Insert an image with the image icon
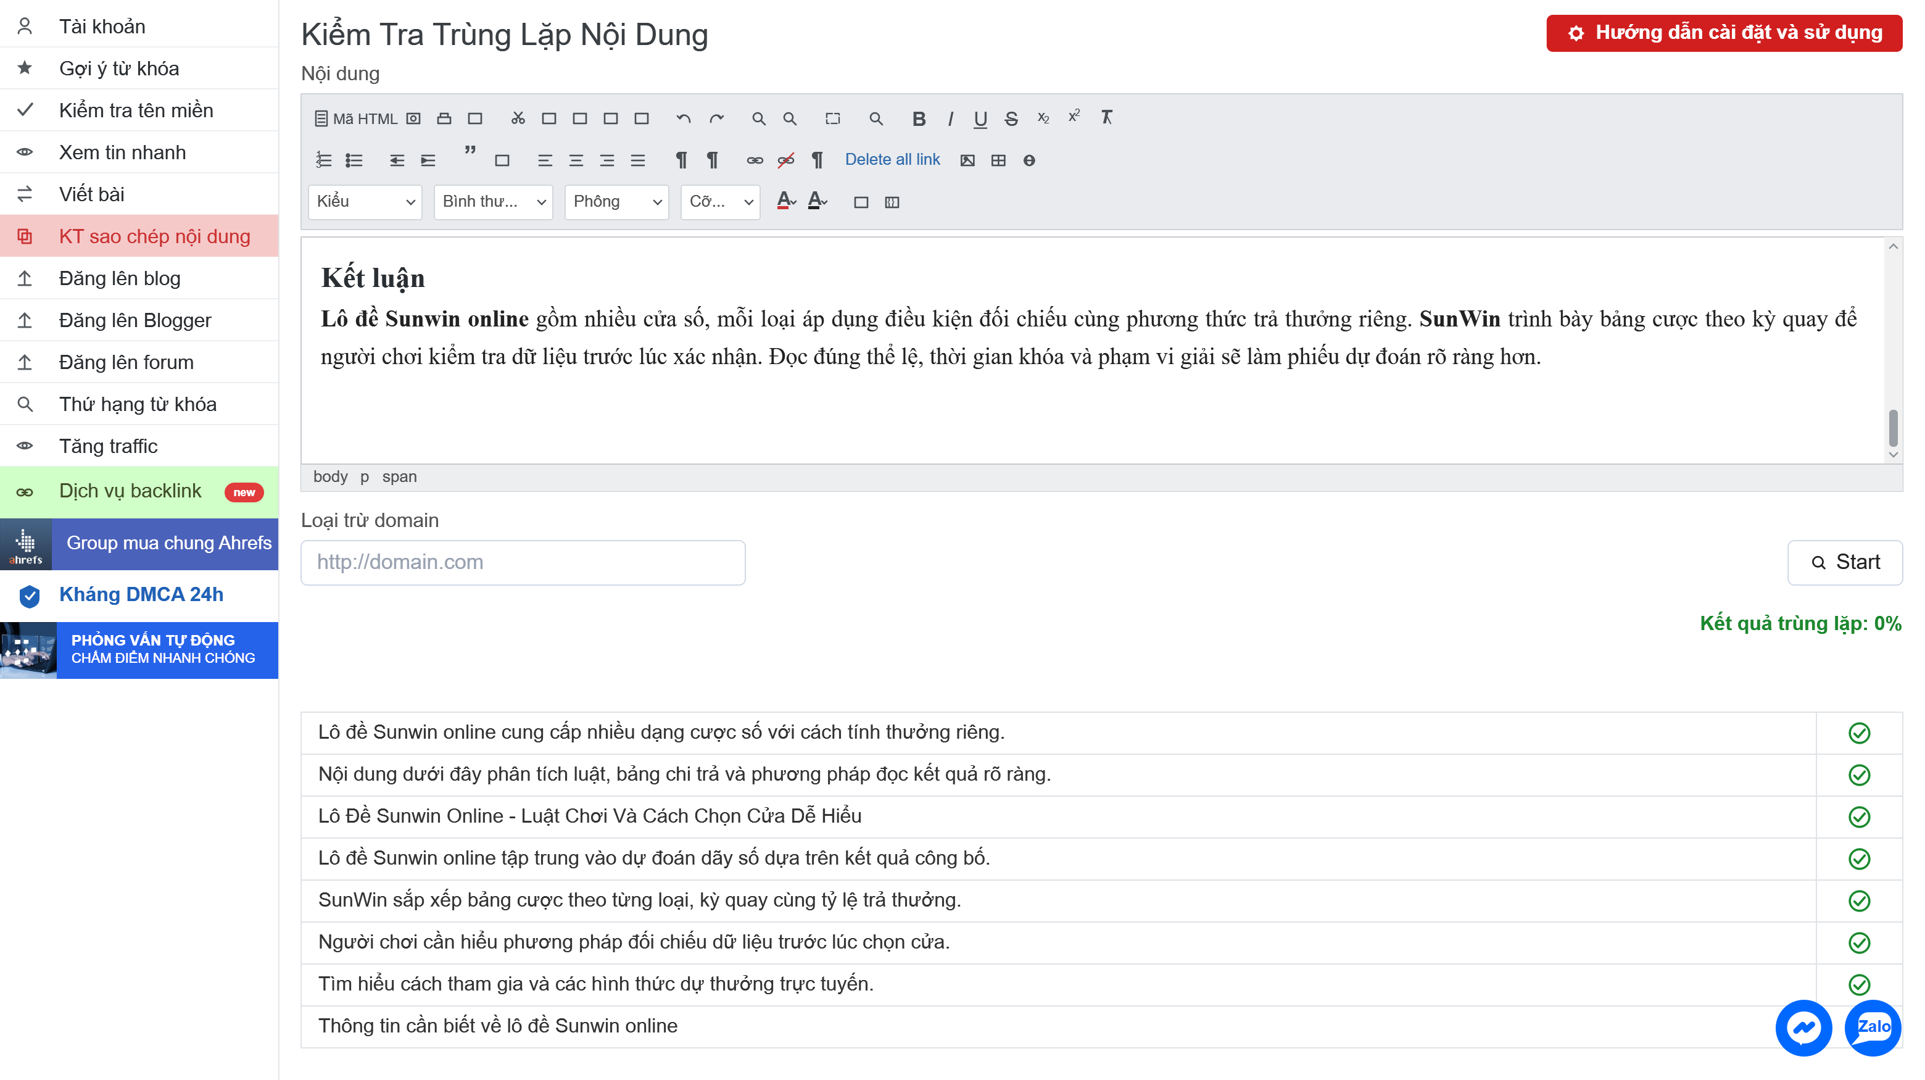 (967, 160)
